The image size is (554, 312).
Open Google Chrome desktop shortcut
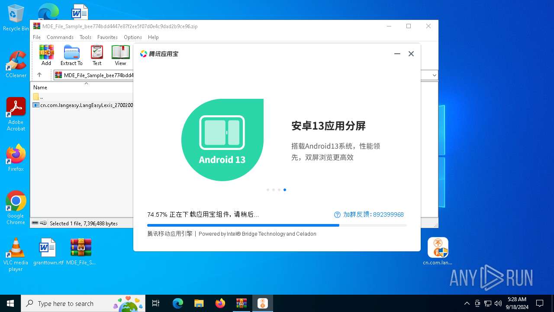tap(16, 208)
